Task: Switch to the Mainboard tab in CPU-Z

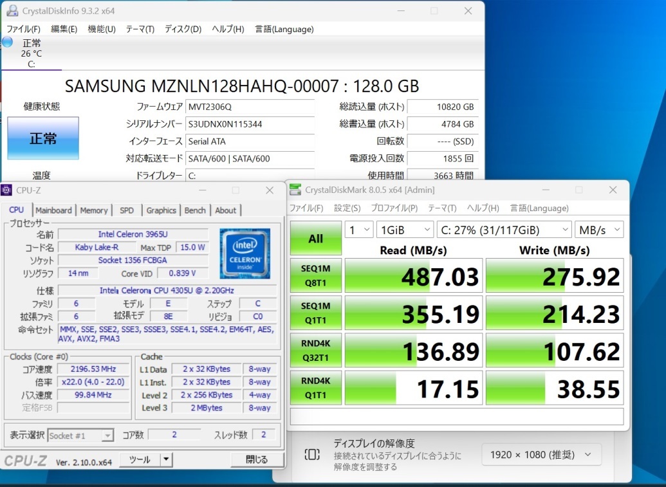Action: (53, 210)
